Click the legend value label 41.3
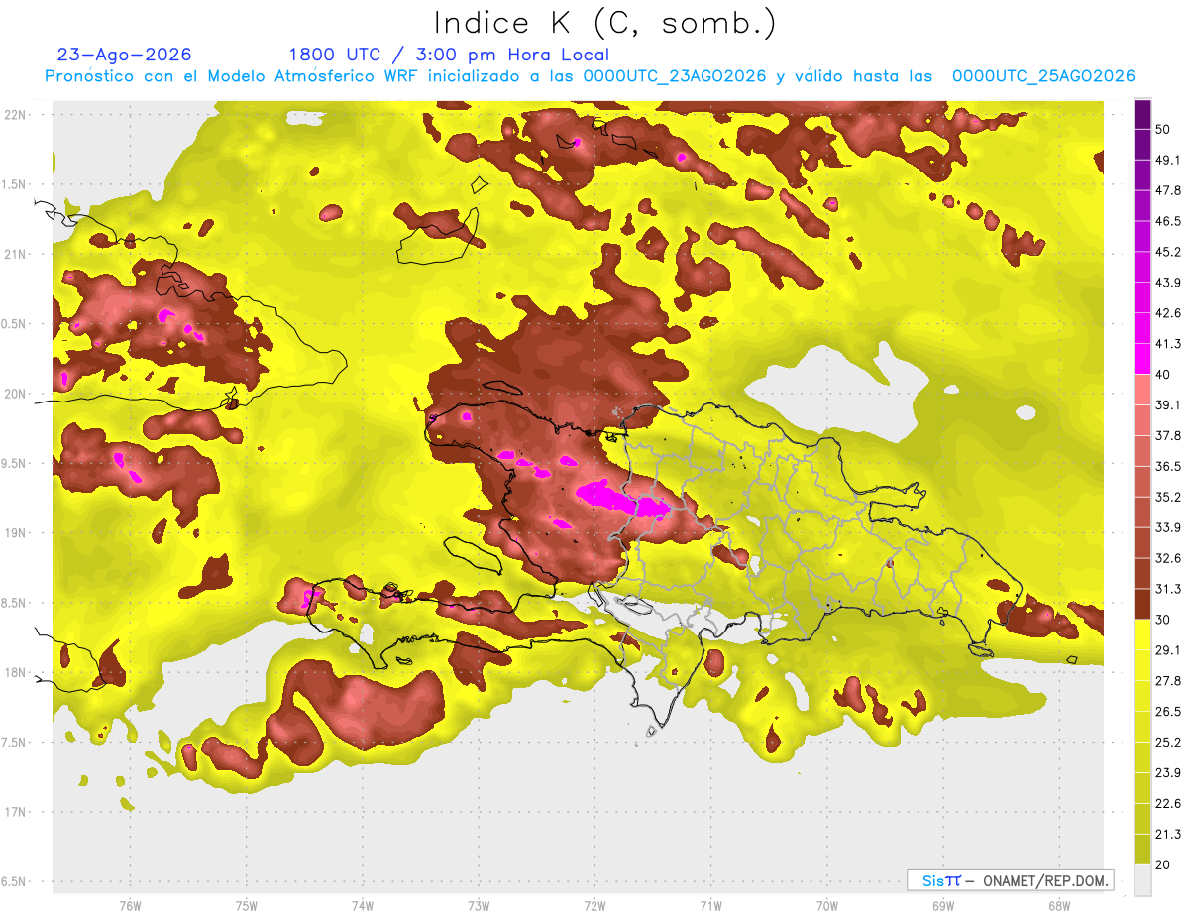 pyautogui.click(x=1168, y=343)
